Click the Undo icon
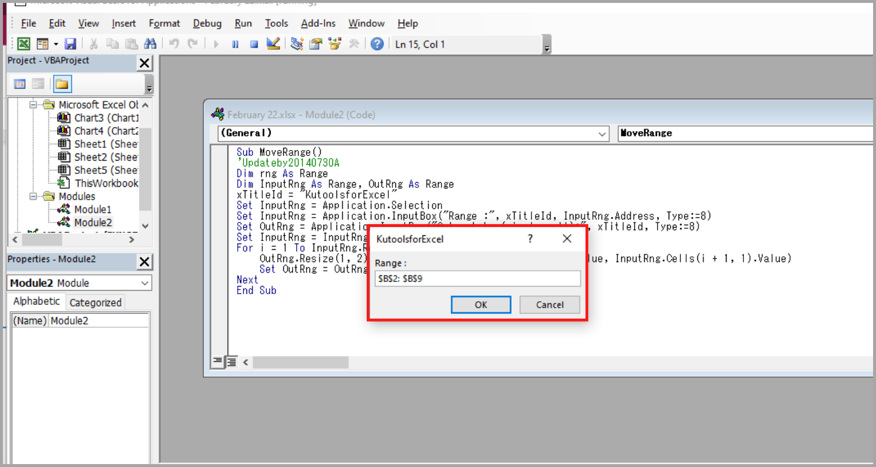This screenshot has height=467, width=876. [x=173, y=43]
